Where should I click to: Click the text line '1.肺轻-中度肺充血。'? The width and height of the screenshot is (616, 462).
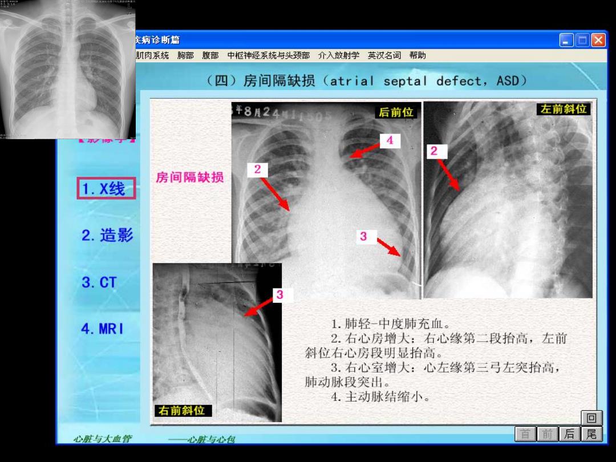point(391,324)
